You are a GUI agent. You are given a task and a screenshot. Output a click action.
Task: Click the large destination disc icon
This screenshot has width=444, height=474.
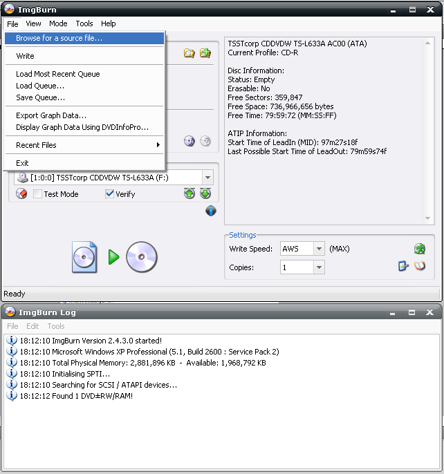click(142, 257)
